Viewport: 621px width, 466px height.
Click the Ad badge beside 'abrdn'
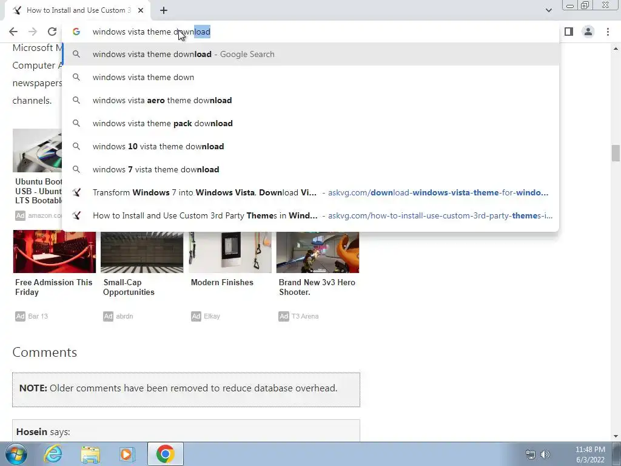coord(108,316)
